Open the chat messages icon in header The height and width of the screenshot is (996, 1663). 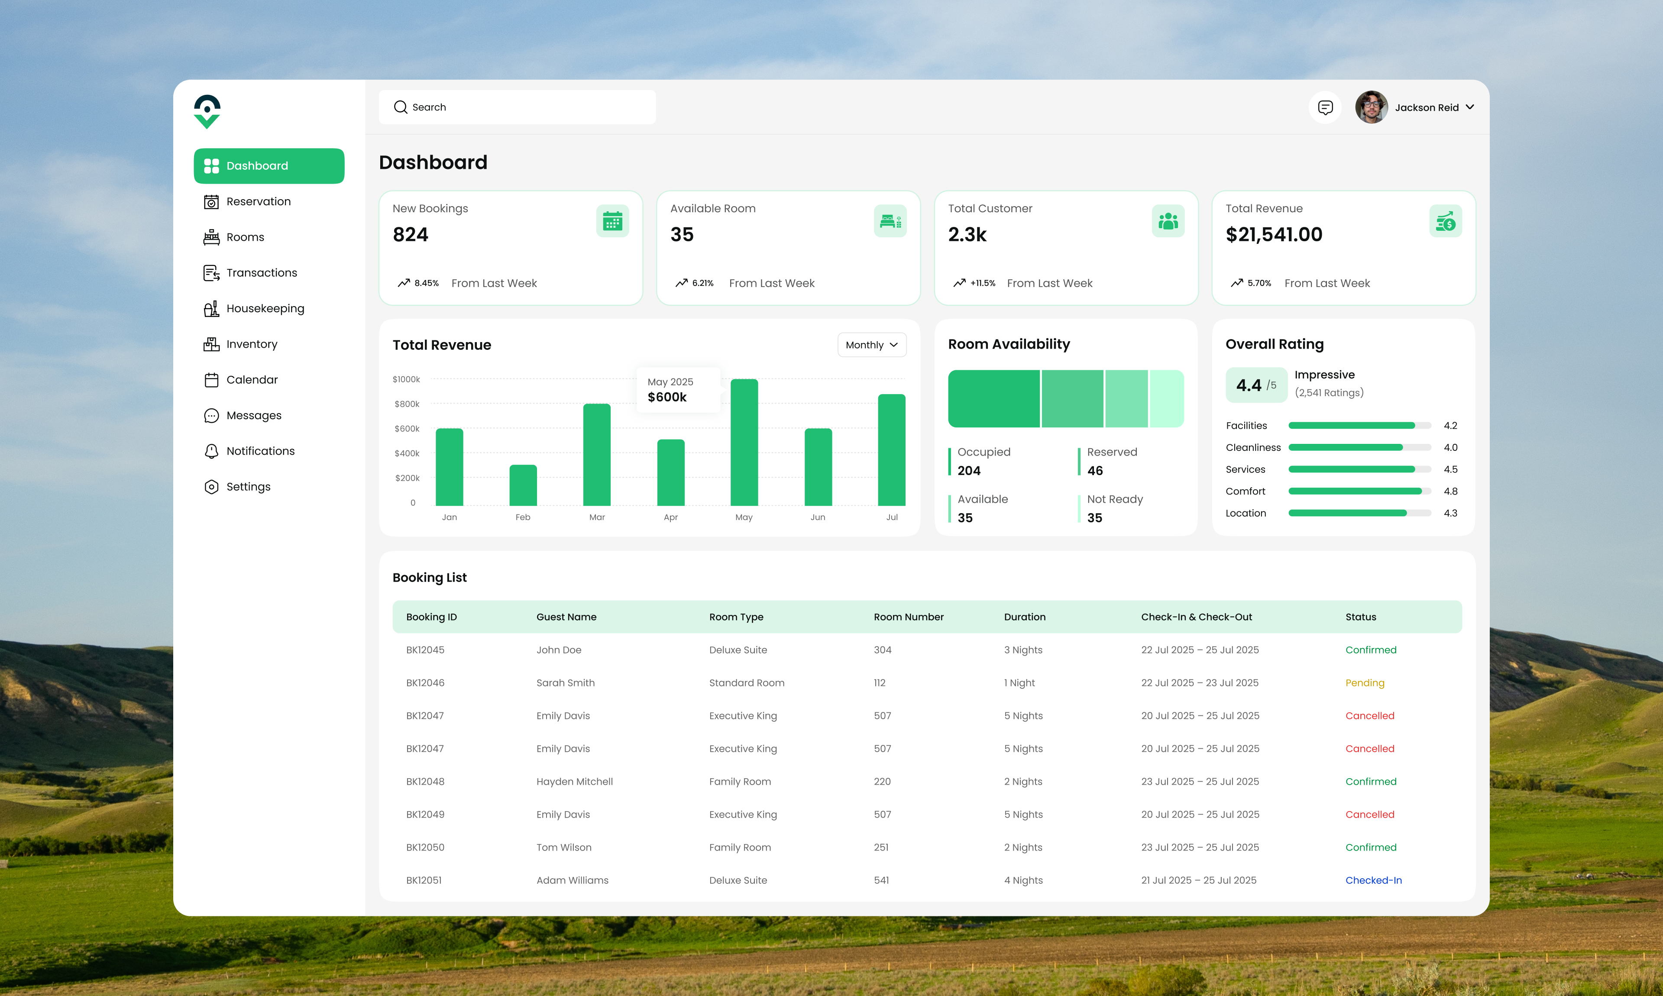click(x=1325, y=107)
